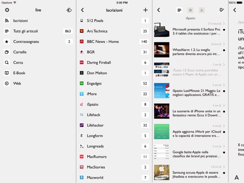
Task: Open the Don Melton subscription
Action: coord(114,73)
